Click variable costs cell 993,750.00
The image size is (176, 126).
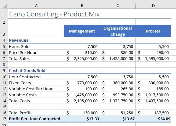point(118,95)
